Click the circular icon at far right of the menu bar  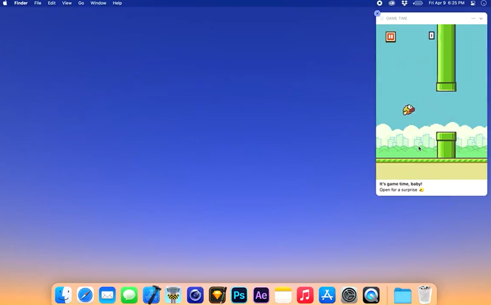484,3
